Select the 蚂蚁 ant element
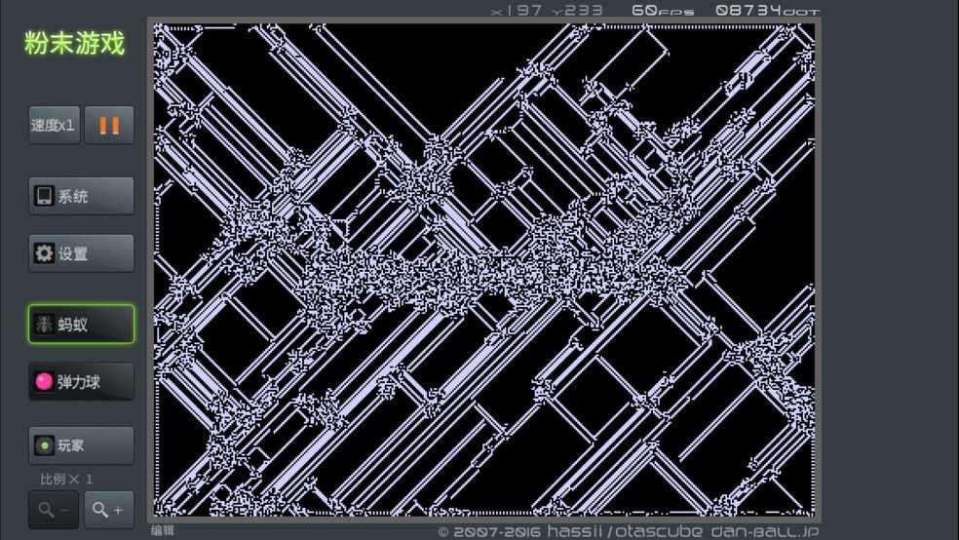This screenshot has width=959, height=540. (x=81, y=325)
